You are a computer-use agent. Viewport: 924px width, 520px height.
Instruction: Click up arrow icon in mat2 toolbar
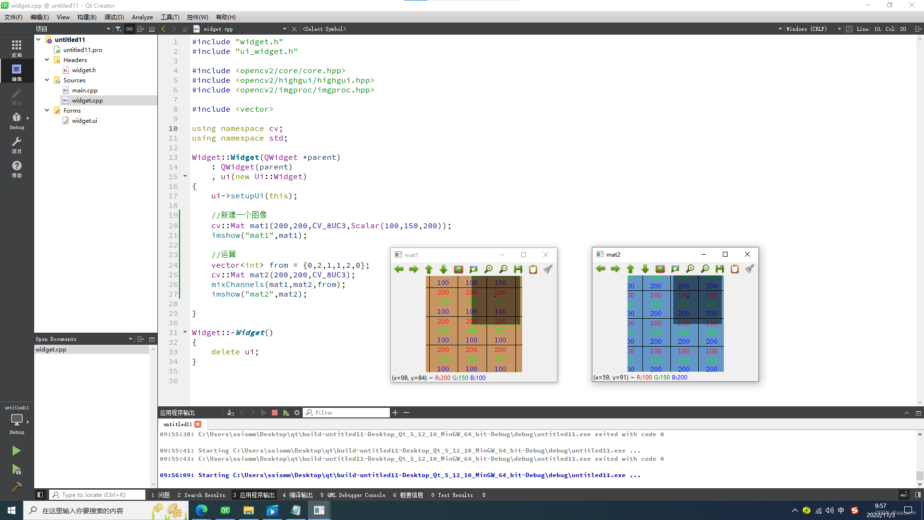click(x=630, y=269)
